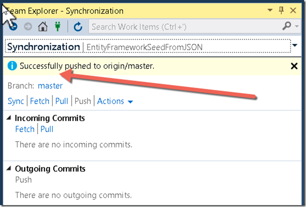Click Fetch link next to Sync
306x207 pixels.
coord(39,101)
